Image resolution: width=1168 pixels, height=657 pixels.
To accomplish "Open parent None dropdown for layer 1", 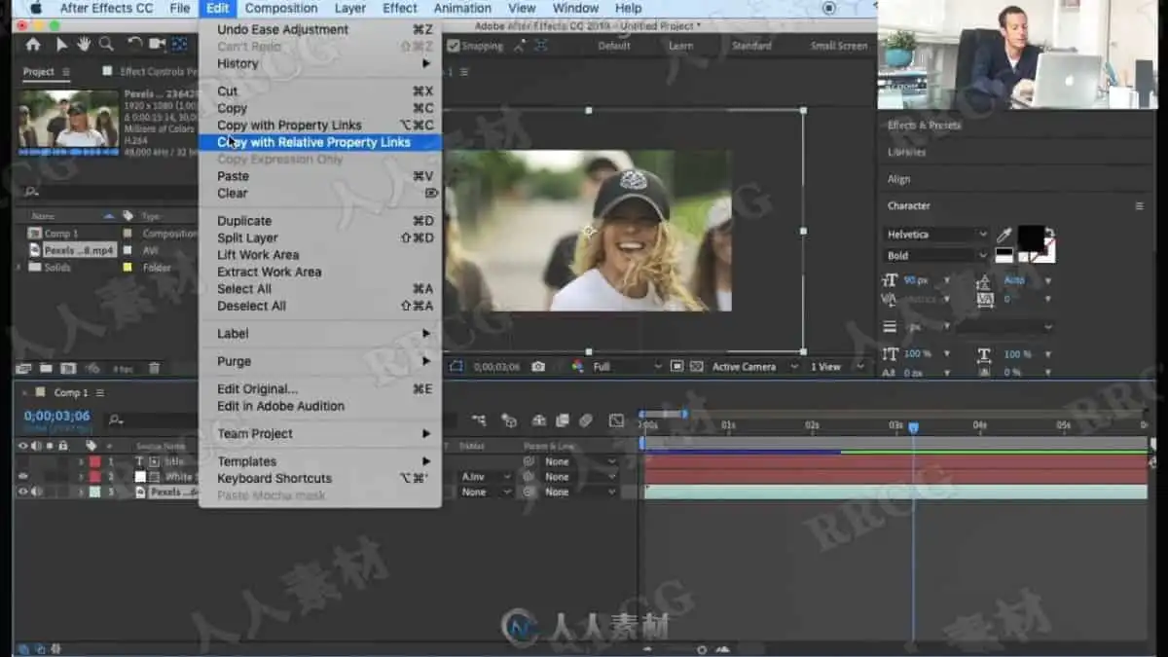I will (580, 462).
